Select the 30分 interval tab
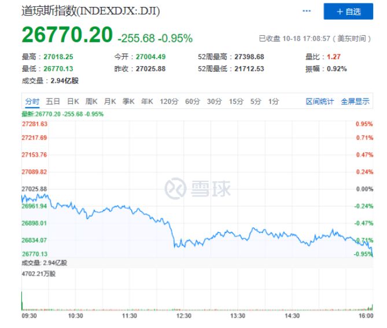The width and height of the screenshot is (387, 328). (x=214, y=101)
